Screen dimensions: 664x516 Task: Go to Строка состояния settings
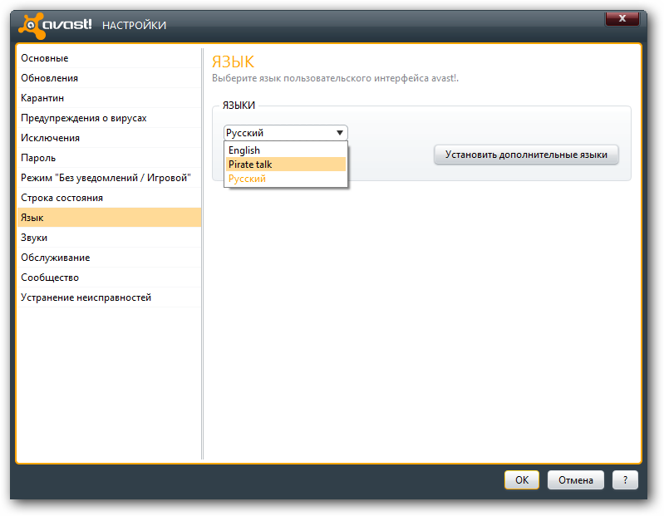(x=109, y=197)
